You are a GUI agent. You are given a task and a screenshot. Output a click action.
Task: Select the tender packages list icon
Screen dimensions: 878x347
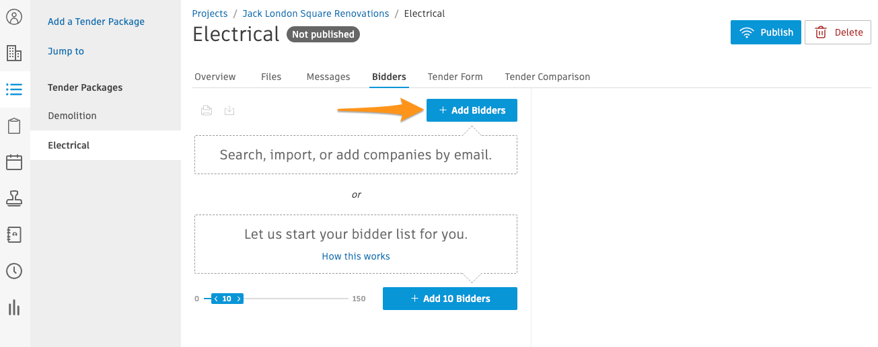point(14,89)
